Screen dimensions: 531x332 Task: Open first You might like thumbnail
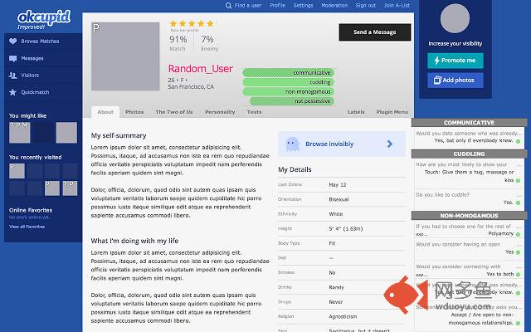tap(19, 133)
